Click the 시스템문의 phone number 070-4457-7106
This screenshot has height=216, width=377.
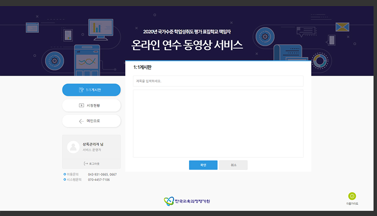99,180
